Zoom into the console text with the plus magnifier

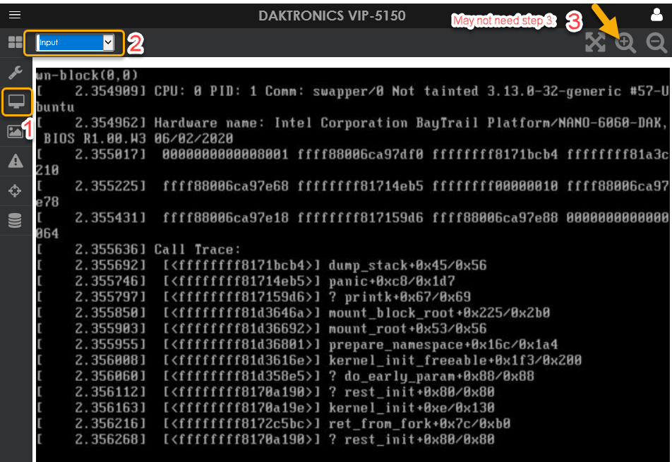pos(625,43)
